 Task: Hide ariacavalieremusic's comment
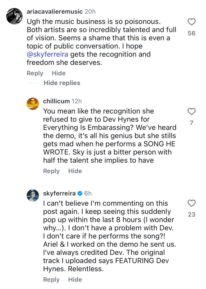pos(59,73)
